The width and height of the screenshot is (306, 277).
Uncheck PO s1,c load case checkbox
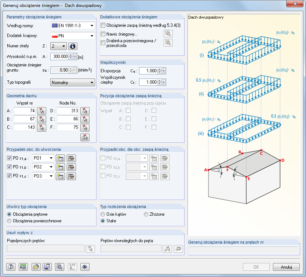pyautogui.click(x=9, y=175)
